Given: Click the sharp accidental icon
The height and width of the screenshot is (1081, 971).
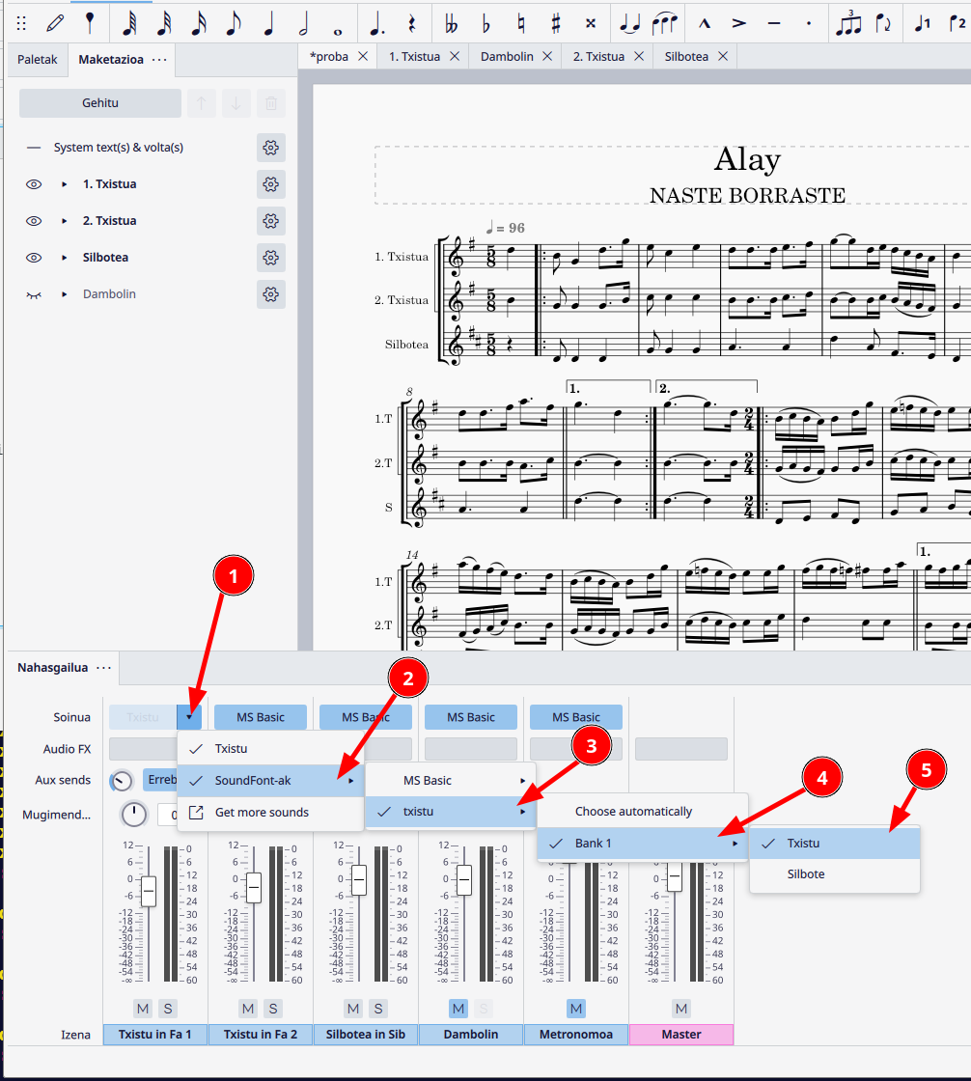Looking at the screenshot, I should (x=555, y=21).
